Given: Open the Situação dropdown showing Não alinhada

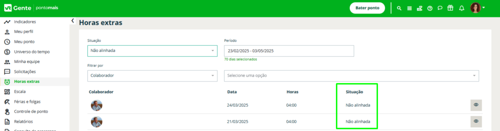Looking at the screenshot, I should [x=152, y=51].
